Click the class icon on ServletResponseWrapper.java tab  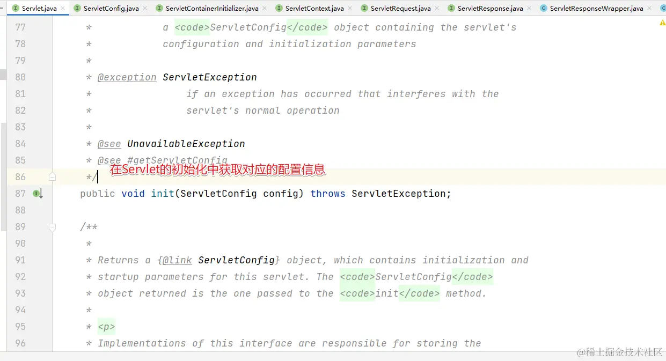click(544, 9)
